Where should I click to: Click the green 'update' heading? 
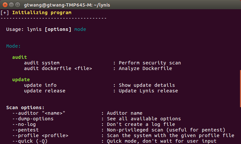tap(21, 80)
